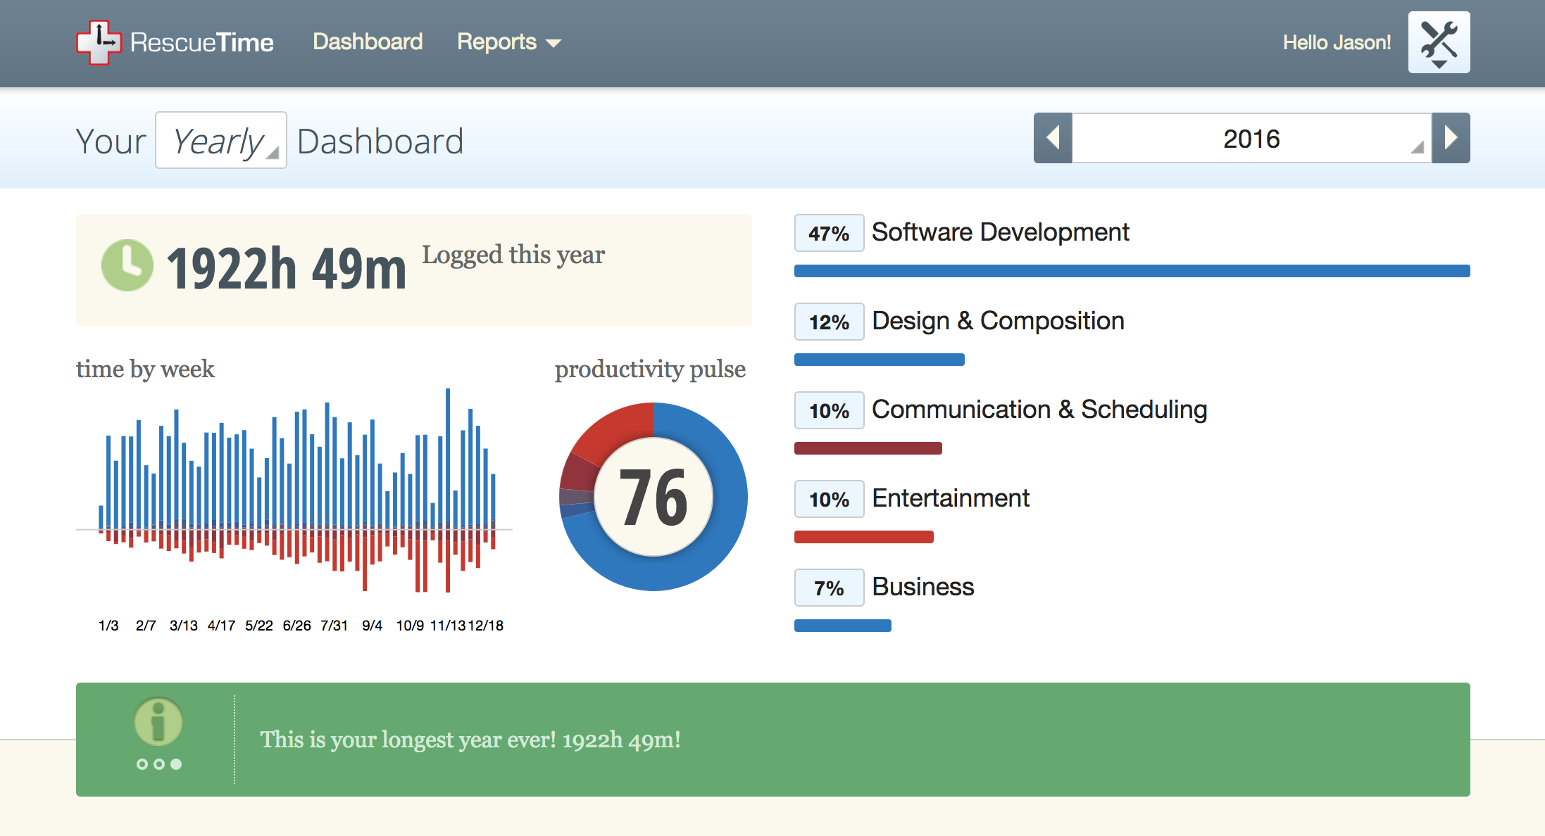Viewport: 1545px width, 836px height.
Task: Click the RescueTime logo
Action: 175,42
